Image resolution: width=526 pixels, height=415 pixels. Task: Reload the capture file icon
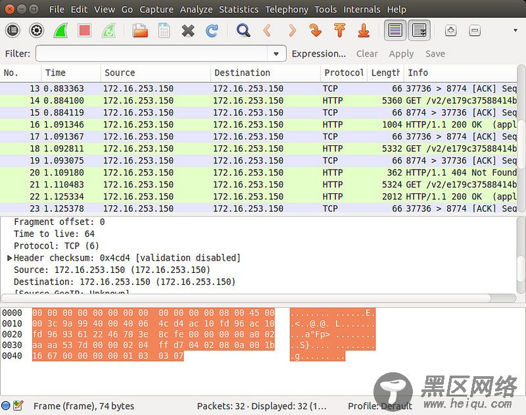tap(212, 31)
